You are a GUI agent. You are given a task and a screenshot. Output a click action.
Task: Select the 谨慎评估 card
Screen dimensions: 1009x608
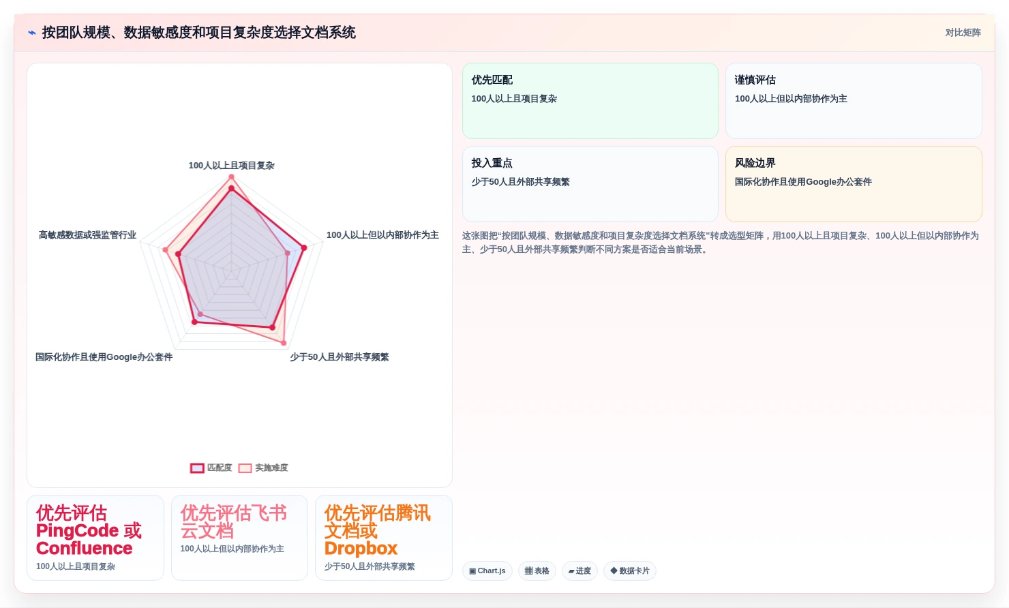[854, 101]
